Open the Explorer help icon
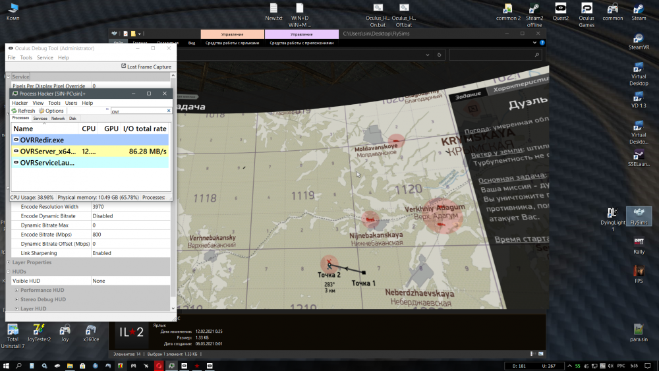The height and width of the screenshot is (371, 659). point(542,43)
